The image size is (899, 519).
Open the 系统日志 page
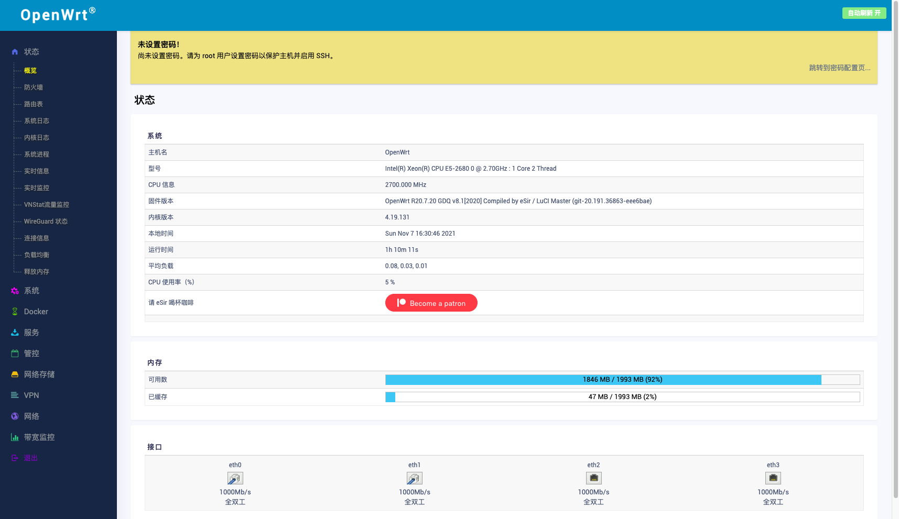[x=37, y=121]
